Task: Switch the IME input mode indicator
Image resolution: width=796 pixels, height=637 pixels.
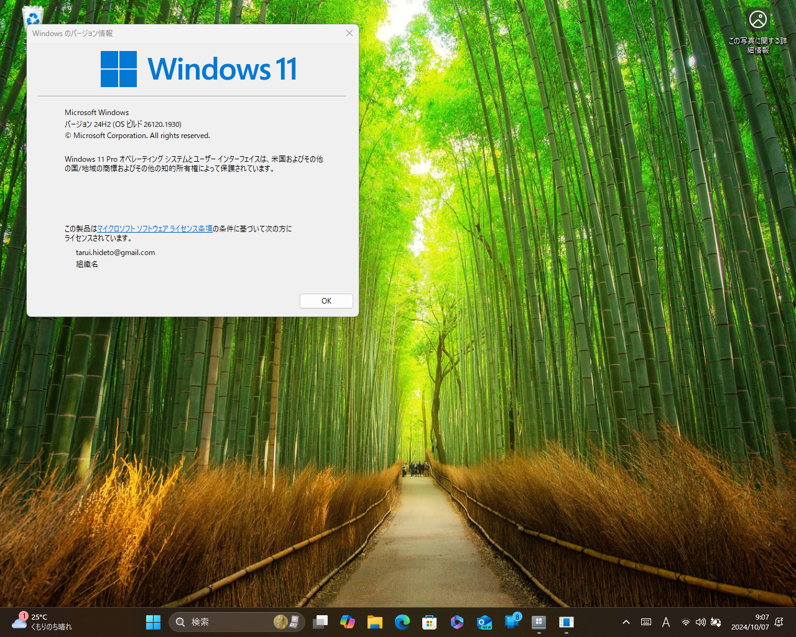Action: coord(665,622)
